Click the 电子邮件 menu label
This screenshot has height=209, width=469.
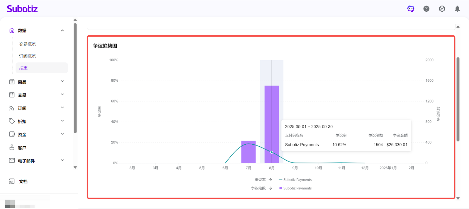tap(26, 161)
